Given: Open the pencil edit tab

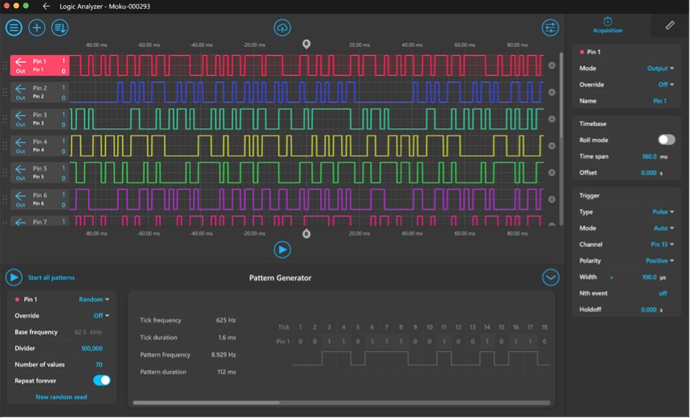Looking at the screenshot, I should coord(670,25).
